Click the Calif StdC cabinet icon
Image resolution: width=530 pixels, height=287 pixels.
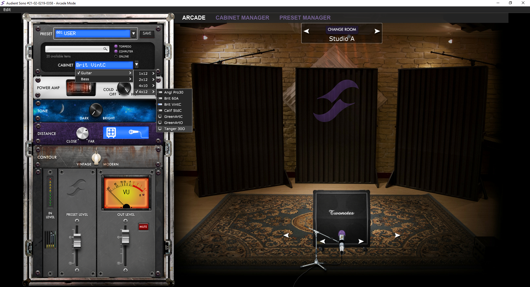tap(160, 110)
